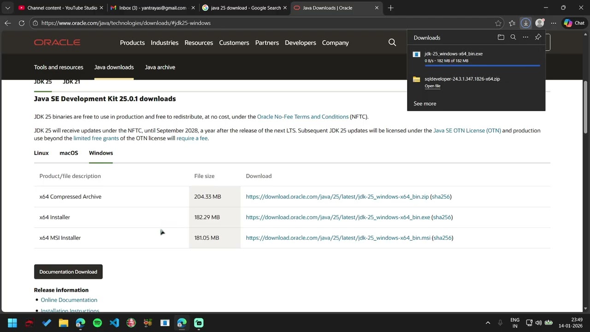Open the taskbar volume control
This screenshot has width=590, height=332.
coord(538,323)
